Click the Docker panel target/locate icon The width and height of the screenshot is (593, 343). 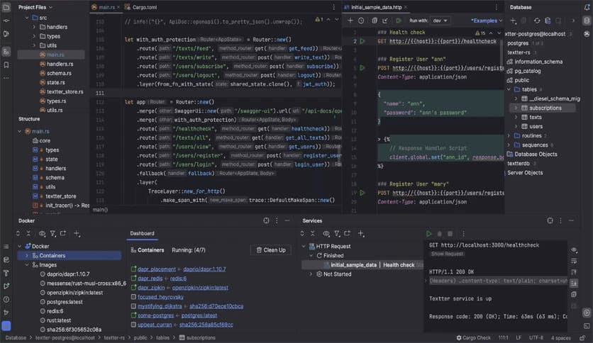[x=266, y=220]
